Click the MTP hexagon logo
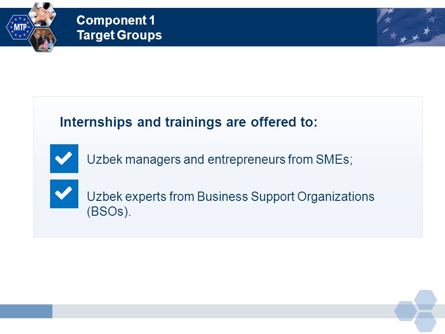 point(20,27)
